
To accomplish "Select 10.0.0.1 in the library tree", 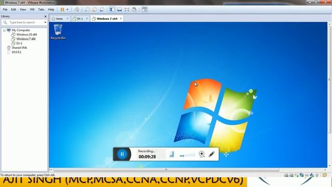I will (x=16, y=52).
